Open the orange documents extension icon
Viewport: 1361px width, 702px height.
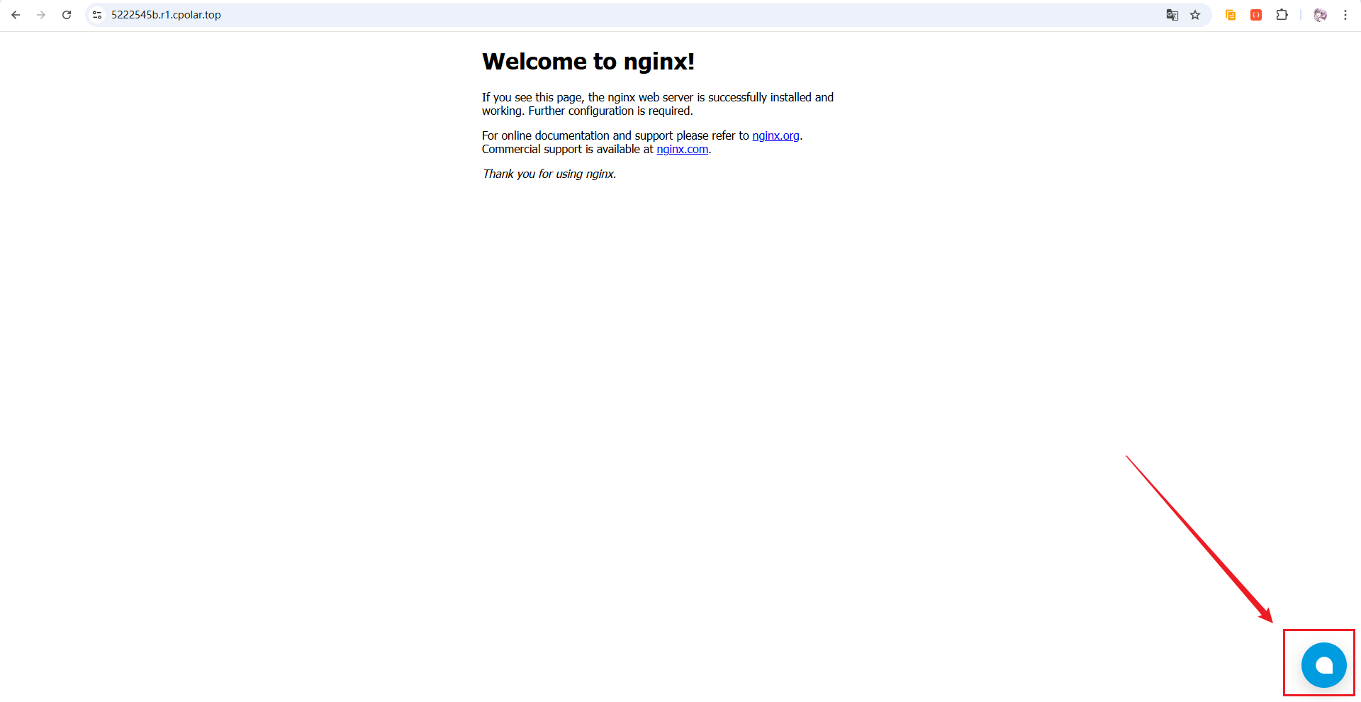1231,15
